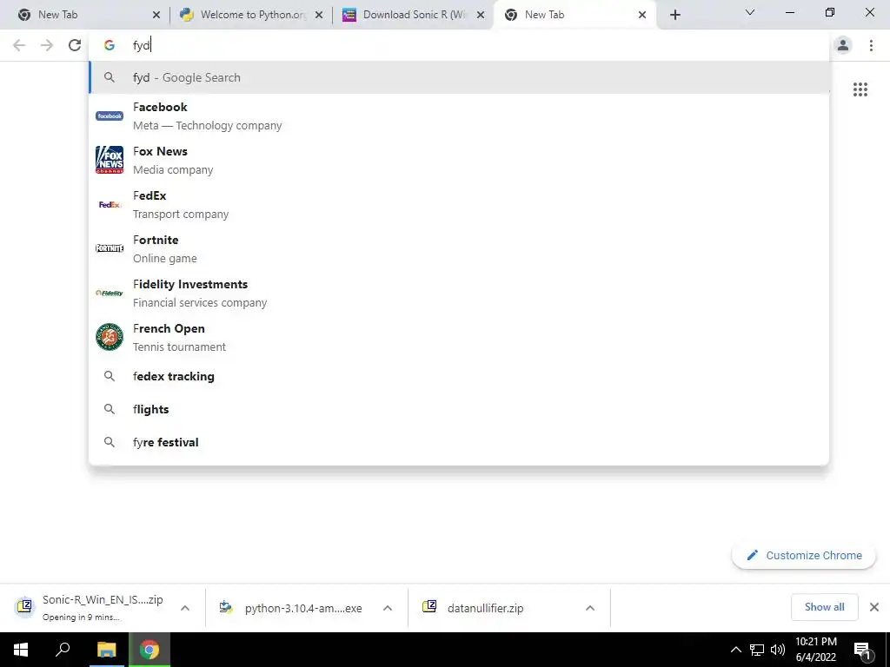Choose the Fortnite Online game suggestion
This screenshot has width=890, height=667.
[459, 248]
